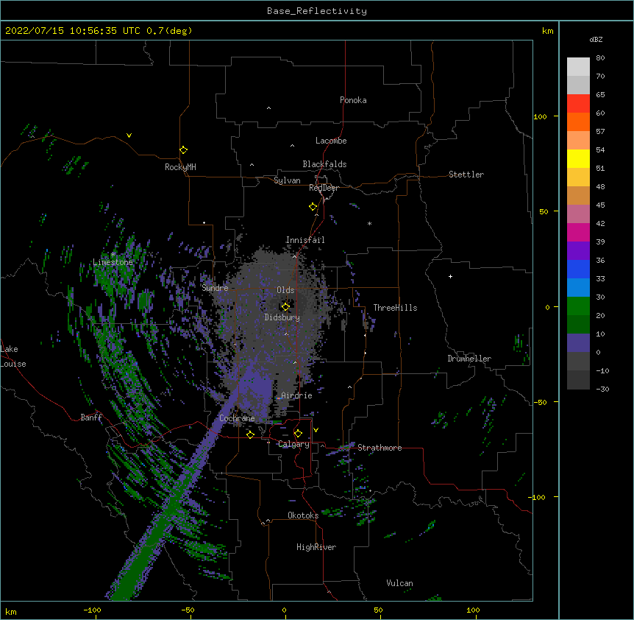Select the light gray 70-80 dBZ legend swatch
Image resolution: width=634 pixels, height=620 pixels.
578,67
